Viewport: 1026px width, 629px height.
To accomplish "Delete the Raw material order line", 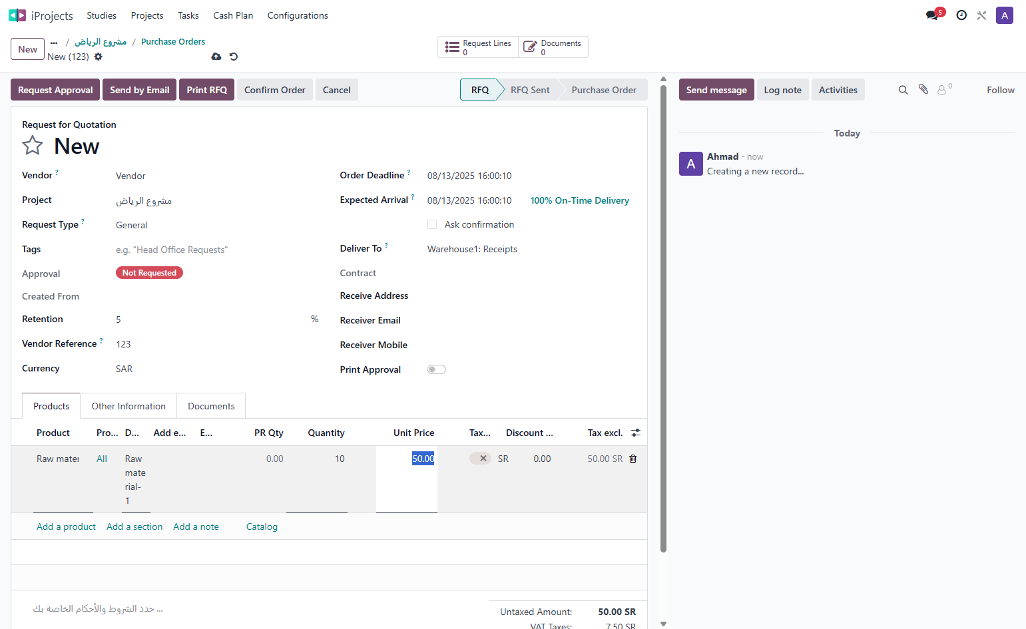I will pos(633,459).
